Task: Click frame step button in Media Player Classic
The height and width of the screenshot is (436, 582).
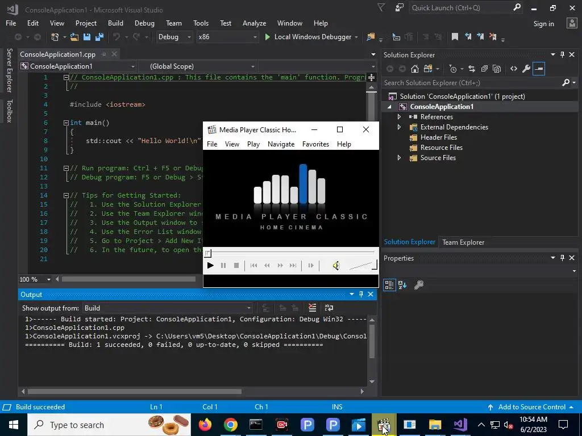Action: pos(311,266)
